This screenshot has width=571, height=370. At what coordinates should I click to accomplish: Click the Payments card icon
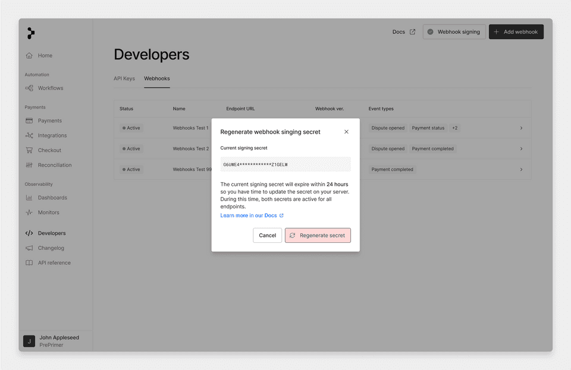tap(29, 121)
